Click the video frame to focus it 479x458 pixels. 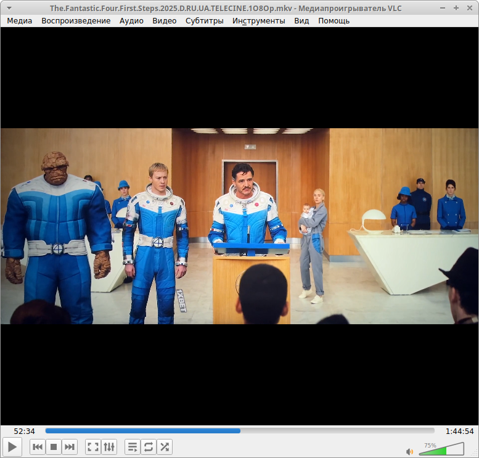click(x=239, y=226)
